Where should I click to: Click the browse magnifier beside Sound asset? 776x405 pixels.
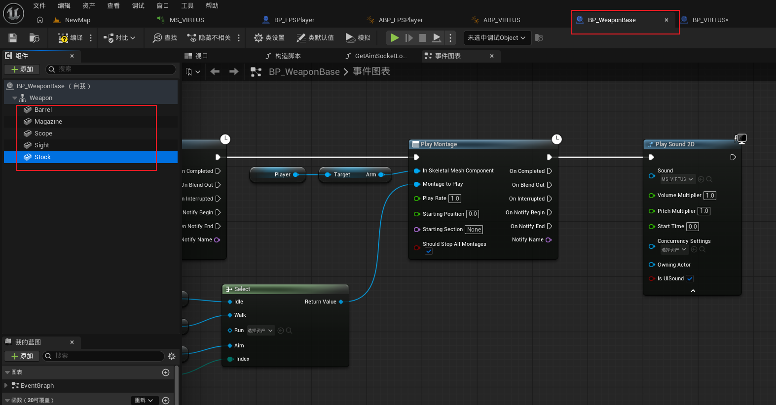pos(709,179)
